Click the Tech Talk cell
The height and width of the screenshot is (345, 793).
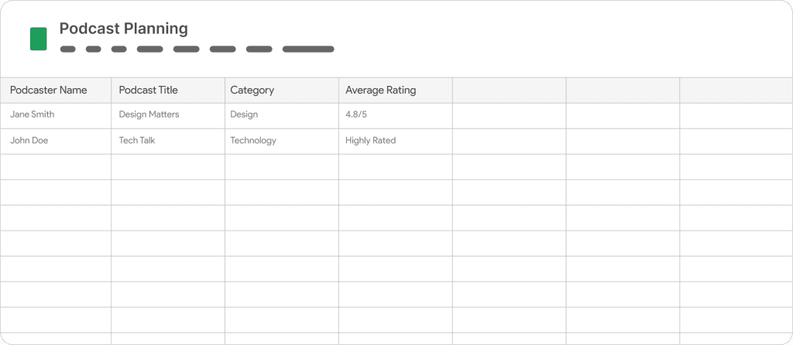168,142
